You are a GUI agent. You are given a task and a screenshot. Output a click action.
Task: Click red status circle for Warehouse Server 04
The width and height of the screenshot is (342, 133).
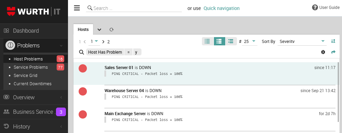[83, 91]
